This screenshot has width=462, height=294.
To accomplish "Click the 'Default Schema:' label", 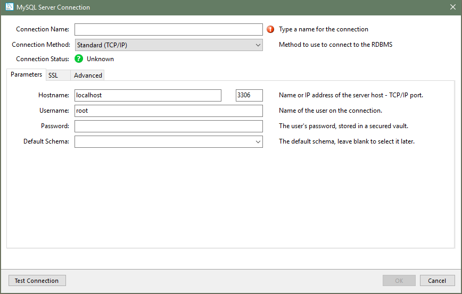I will [x=46, y=141].
